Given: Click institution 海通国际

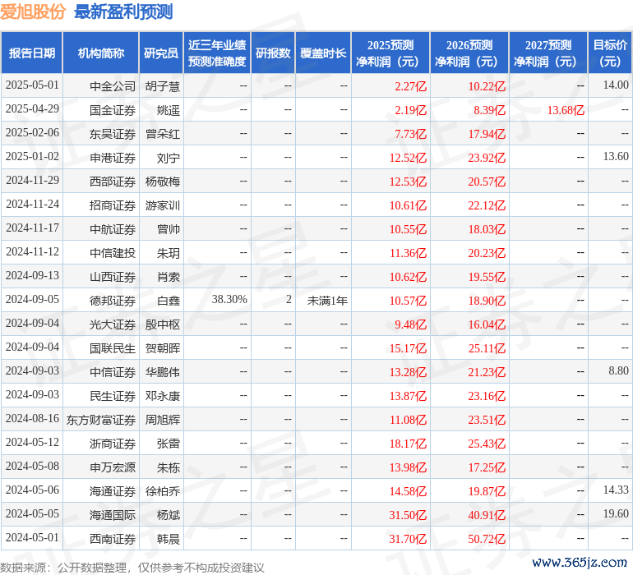Looking at the screenshot, I should point(113,515).
